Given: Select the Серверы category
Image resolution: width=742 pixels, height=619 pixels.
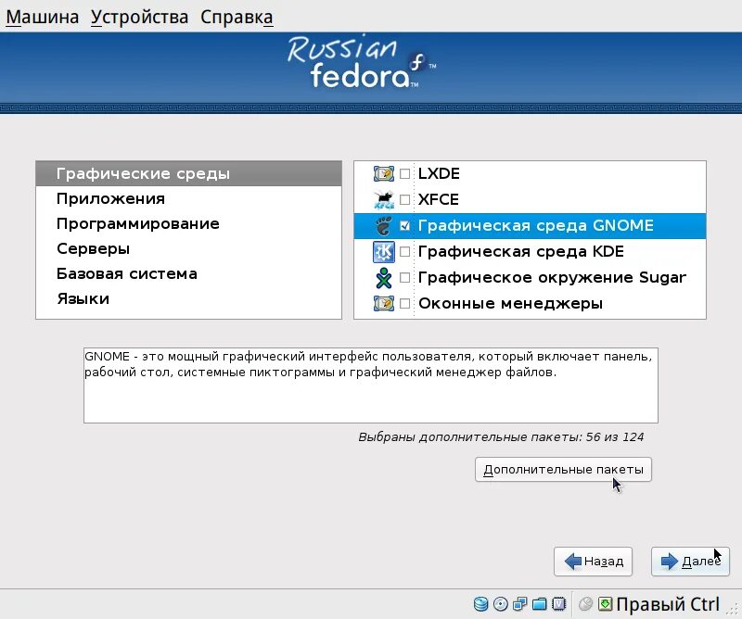Looking at the screenshot, I should 94,247.
